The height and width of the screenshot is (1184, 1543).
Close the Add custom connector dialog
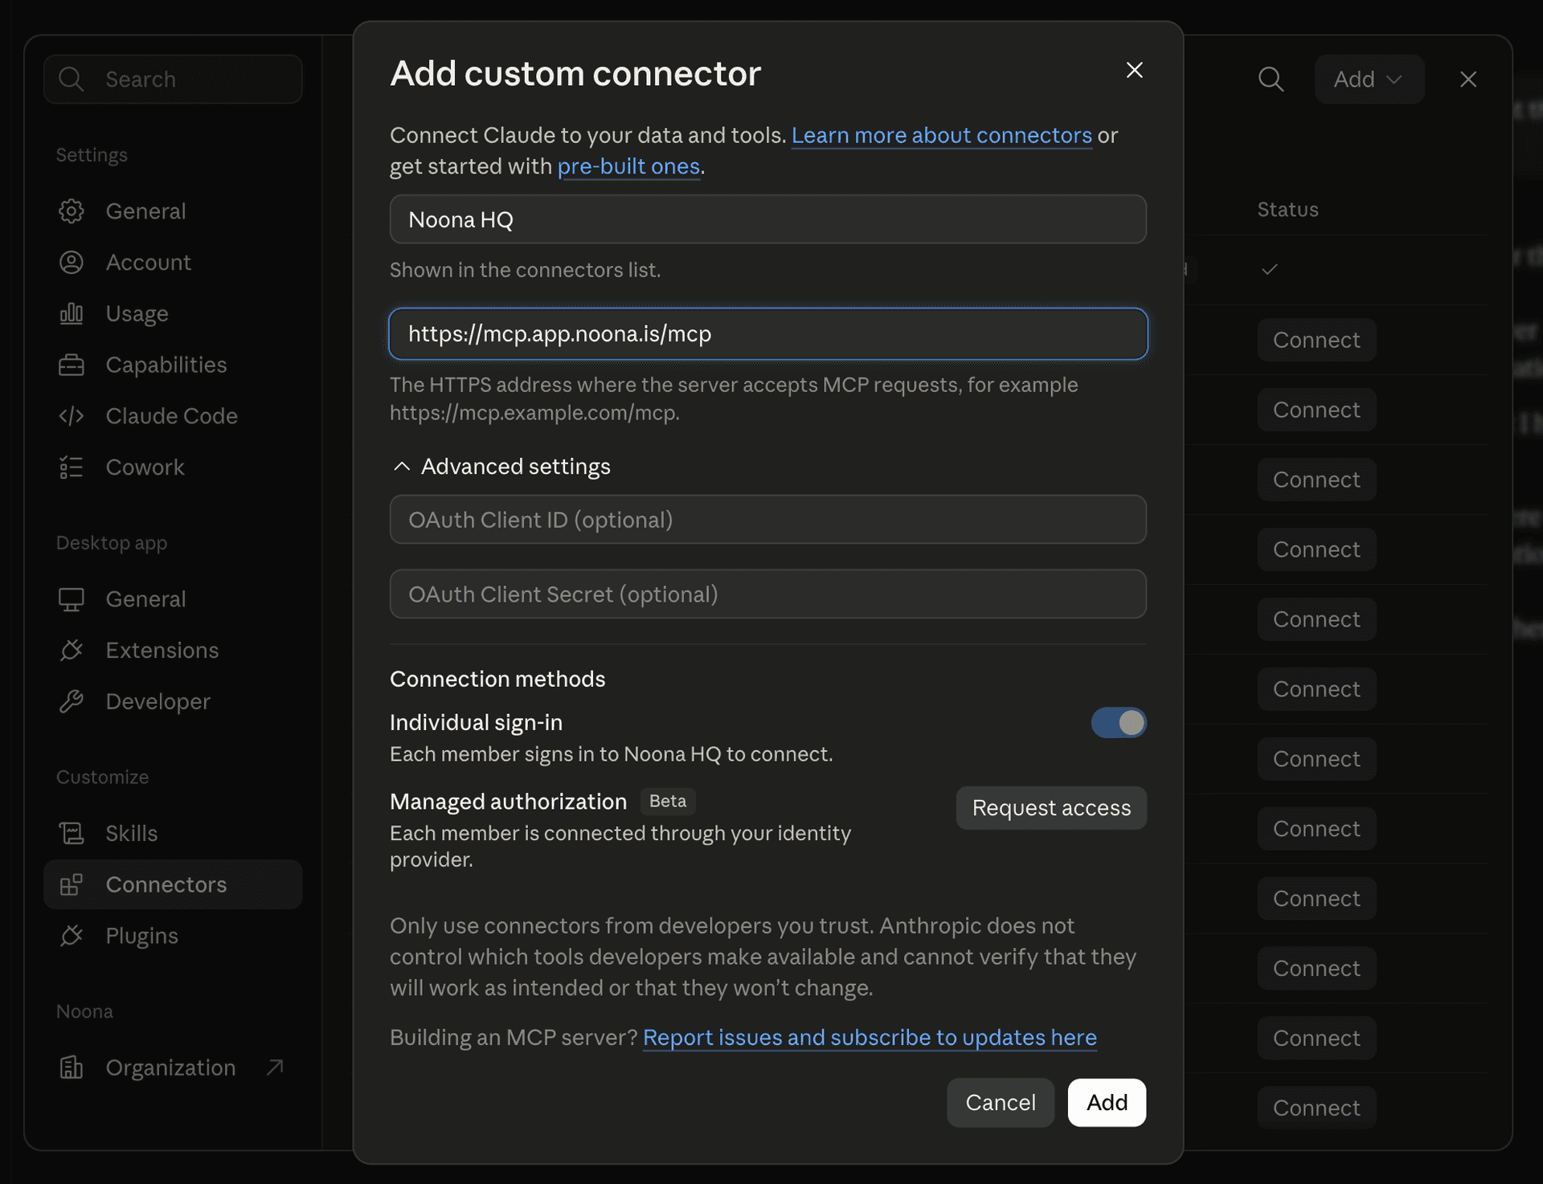click(1134, 70)
